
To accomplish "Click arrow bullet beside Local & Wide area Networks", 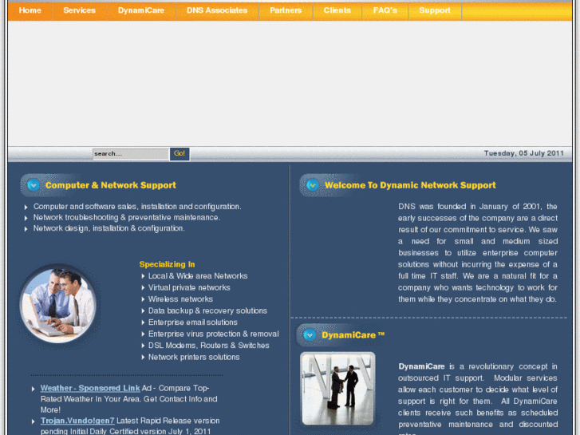I will click(143, 276).
